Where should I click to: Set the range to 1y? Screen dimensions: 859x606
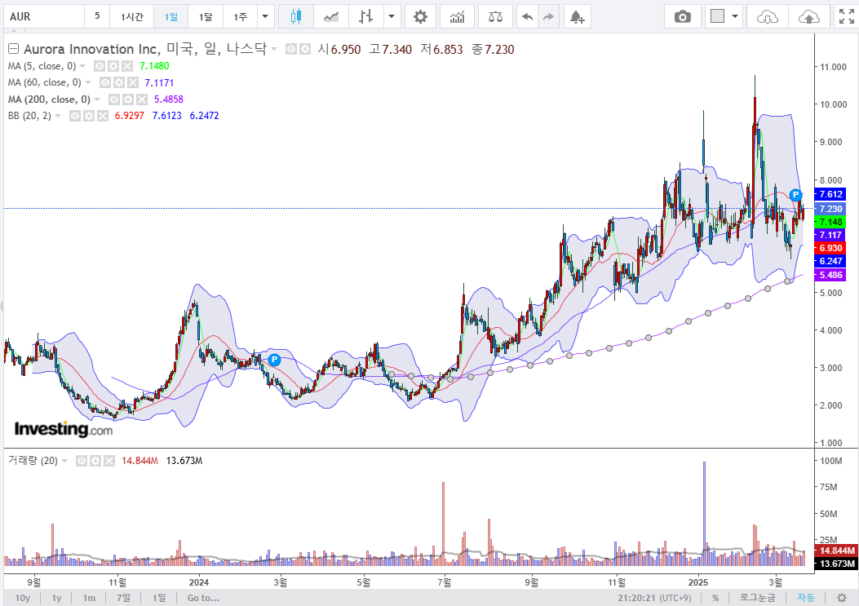56,598
